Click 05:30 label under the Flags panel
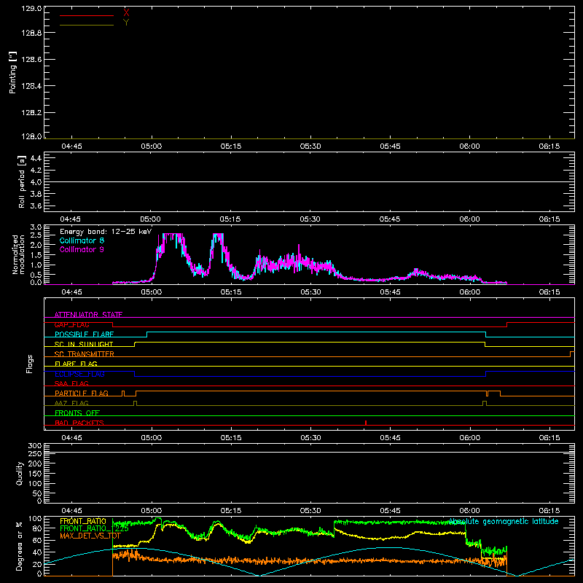Screen dimensions: 583x583 tap(310, 438)
